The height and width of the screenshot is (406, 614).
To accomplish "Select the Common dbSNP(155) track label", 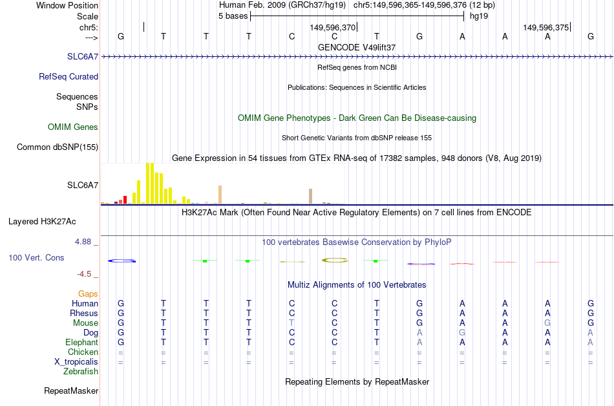I will tap(58, 147).
